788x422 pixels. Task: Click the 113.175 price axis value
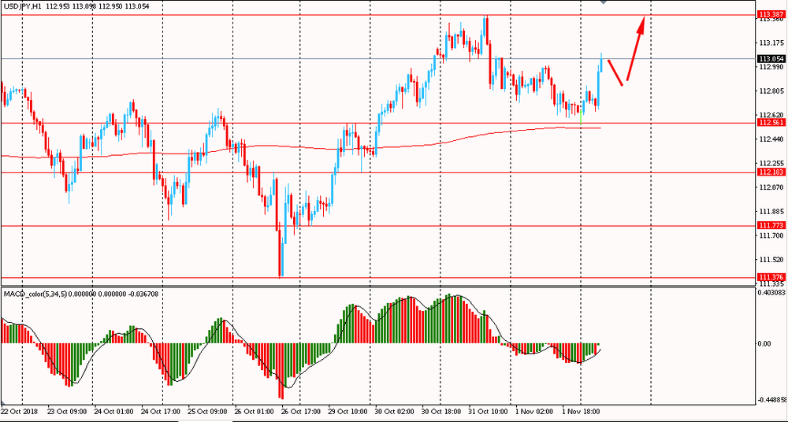(x=771, y=43)
